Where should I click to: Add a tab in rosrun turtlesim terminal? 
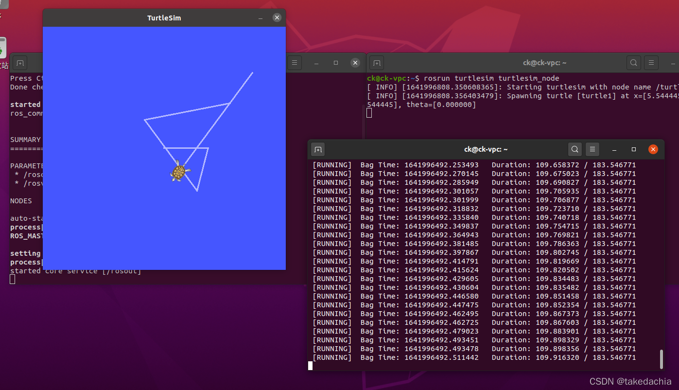(377, 63)
